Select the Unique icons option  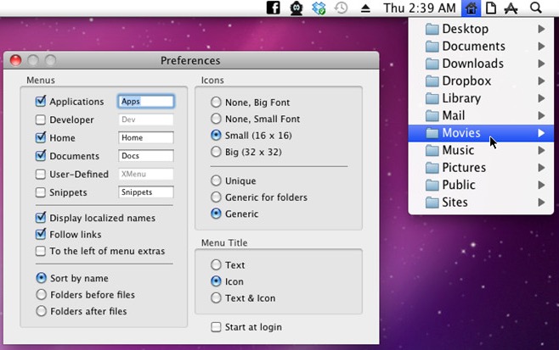[x=216, y=181]
